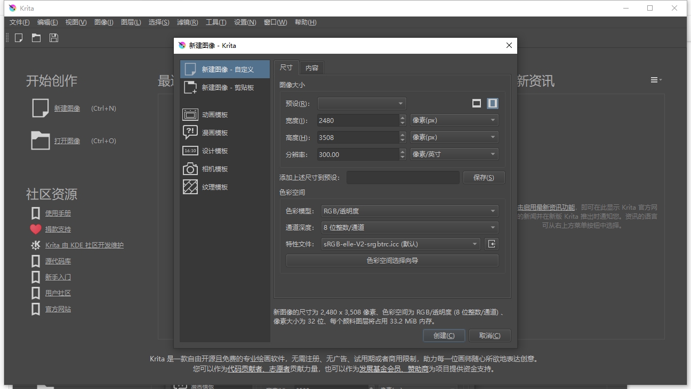Click the heart icon for 捐款支持
691x389 pixels.
[36, 229]
